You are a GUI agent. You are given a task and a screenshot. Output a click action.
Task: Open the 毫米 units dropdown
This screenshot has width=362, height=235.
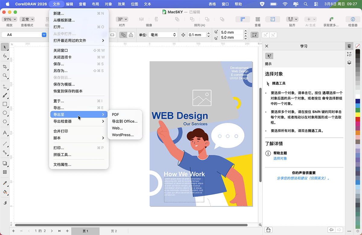pyautogui.click(x=162, y=35)
